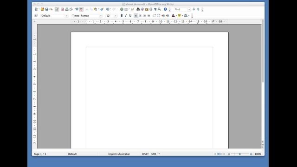Viewport: 297px width, 167px height.
Task: Switch to side-by-side page view layout
Action: point(219,154)
